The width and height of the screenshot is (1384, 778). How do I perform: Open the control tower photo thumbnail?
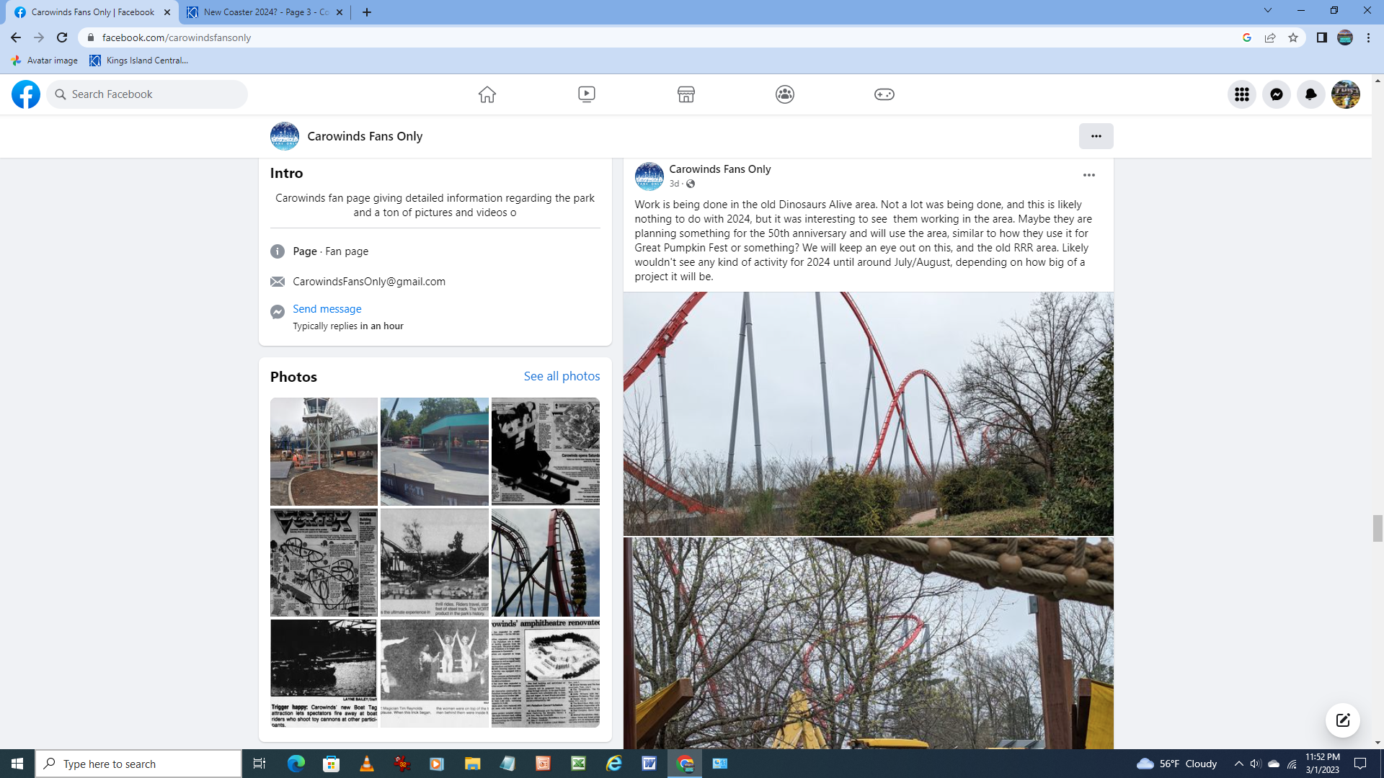coord(324,452)
